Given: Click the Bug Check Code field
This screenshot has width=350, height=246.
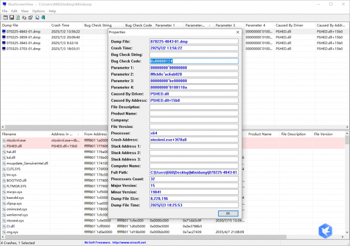Looking at the screenshot, I should coord(194,60).
